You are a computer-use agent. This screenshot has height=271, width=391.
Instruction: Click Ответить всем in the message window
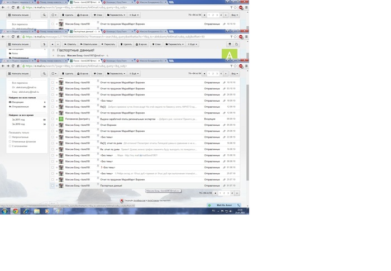coord(89,44)
